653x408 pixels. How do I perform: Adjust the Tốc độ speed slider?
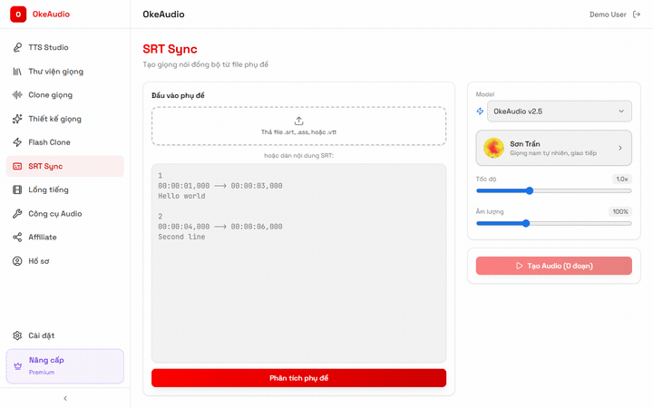[530, 190]
